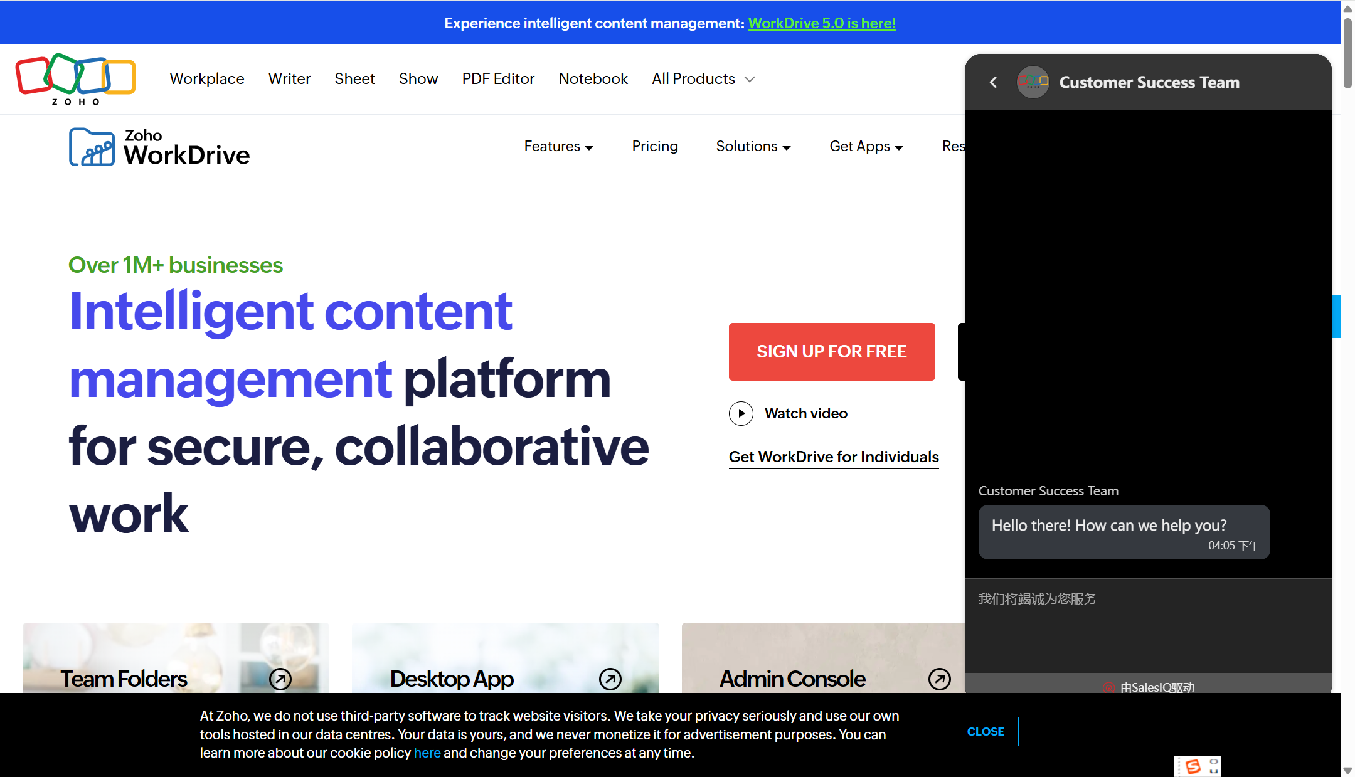The height and width of the screenshot is (777, 1355).
Task: Expand the Solutions menu
Action: 753,147
